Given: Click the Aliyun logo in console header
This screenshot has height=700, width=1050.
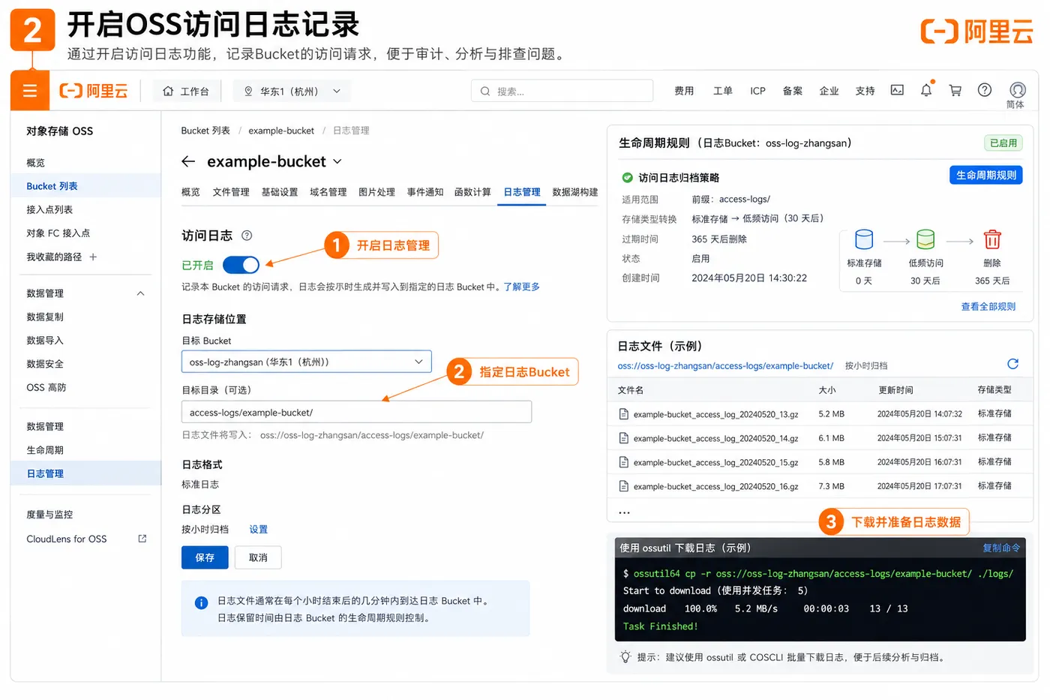Looking at the screenshot, I should click(94, 91).
